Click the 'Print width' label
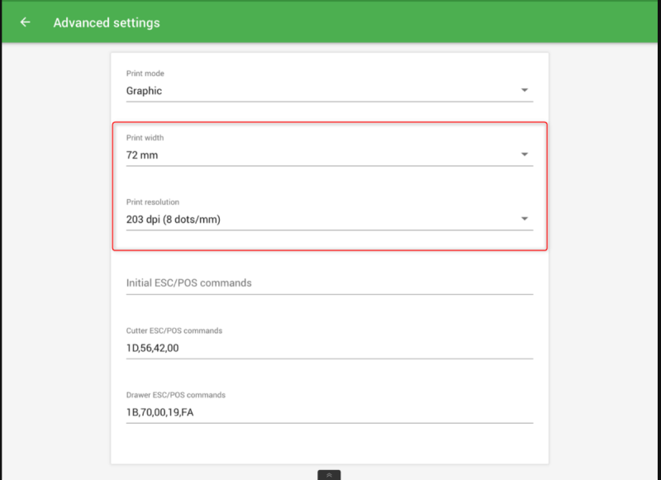 (145, 138)
